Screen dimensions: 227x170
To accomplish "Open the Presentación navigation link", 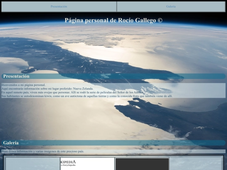I will (x=58, y=6).
